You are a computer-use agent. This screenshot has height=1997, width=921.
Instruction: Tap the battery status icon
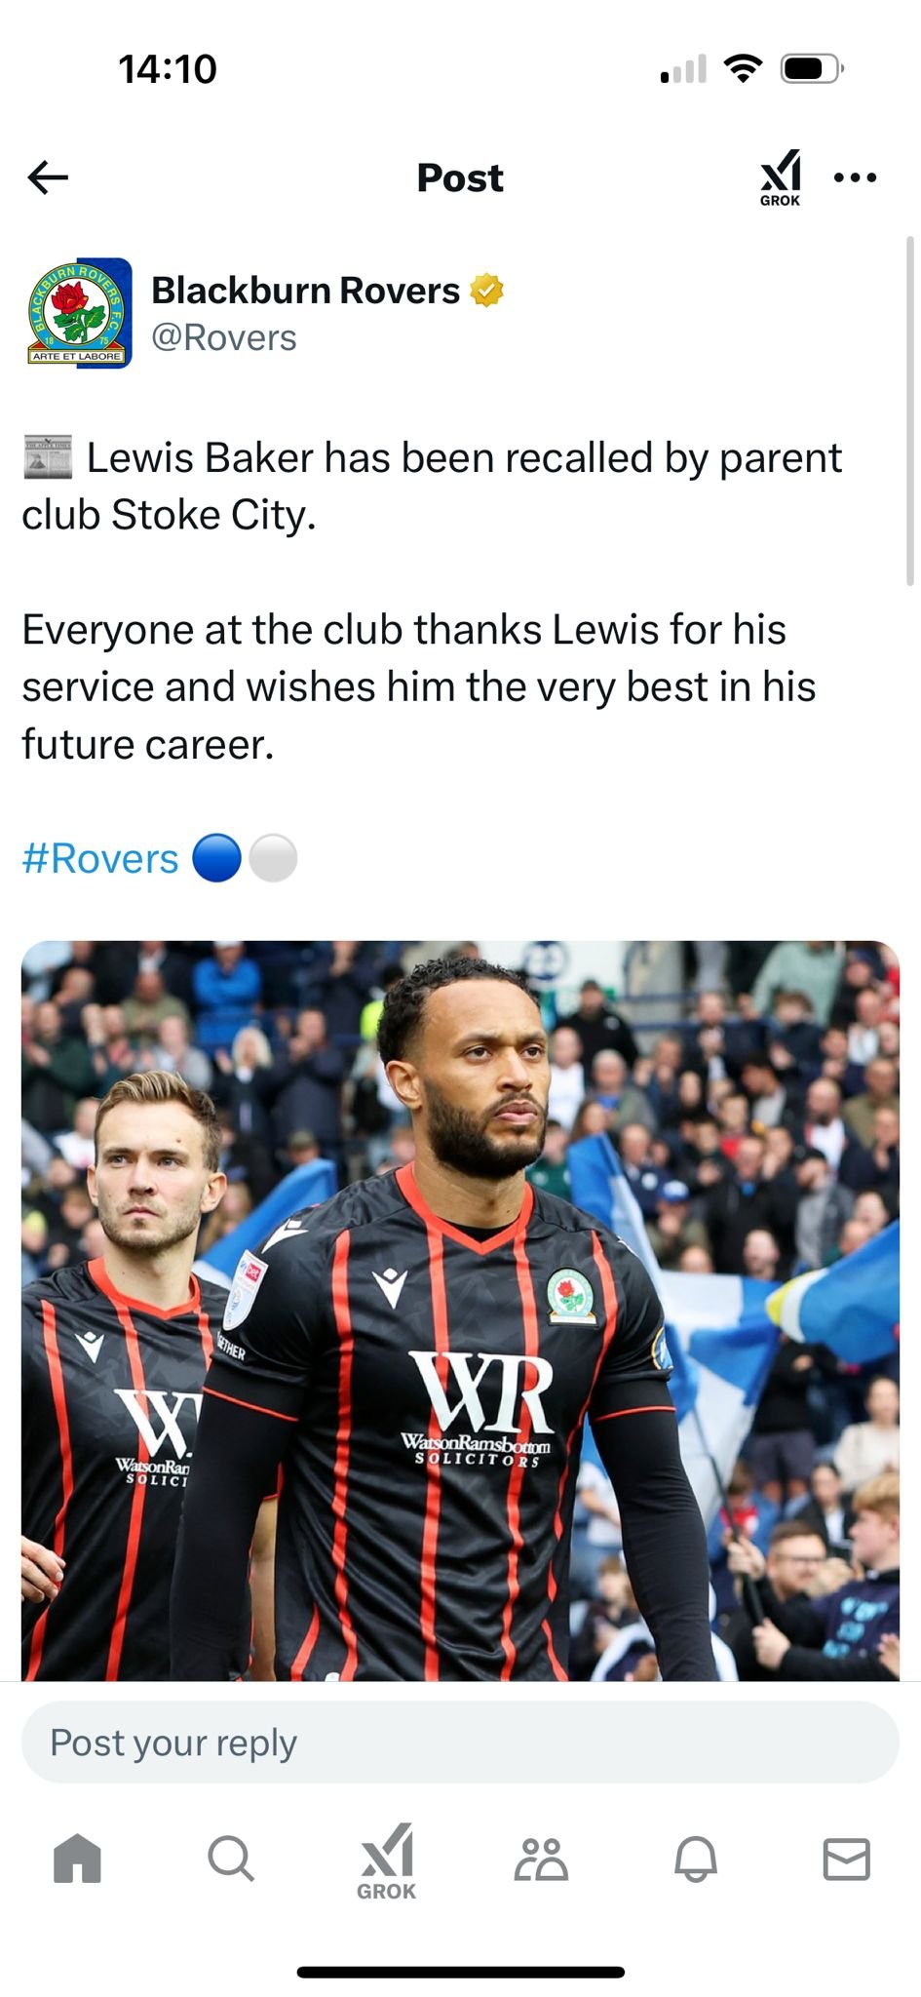point(812,68)
